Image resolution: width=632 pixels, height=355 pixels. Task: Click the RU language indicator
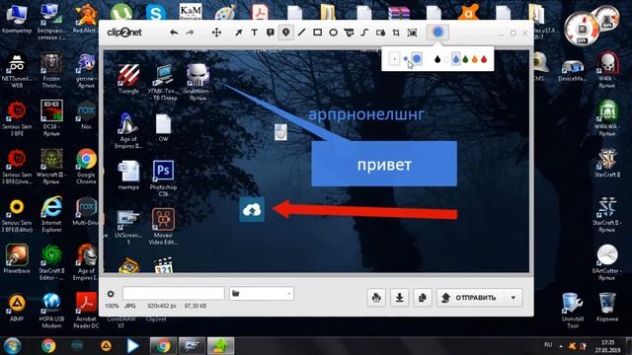[548, 345]
